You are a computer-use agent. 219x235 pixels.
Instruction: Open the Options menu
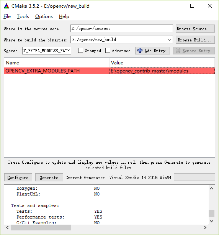pos(44,16)
